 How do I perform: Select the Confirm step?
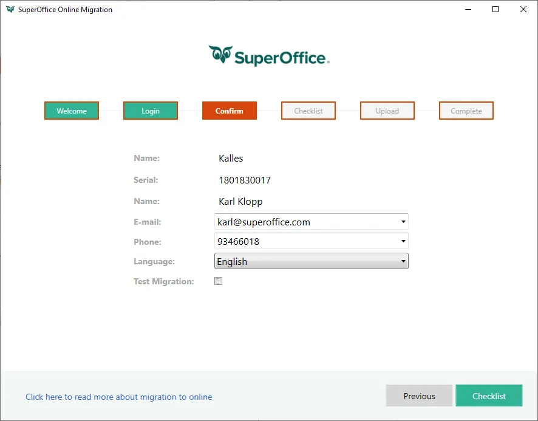pyautogui.click(x=230, y=111)
